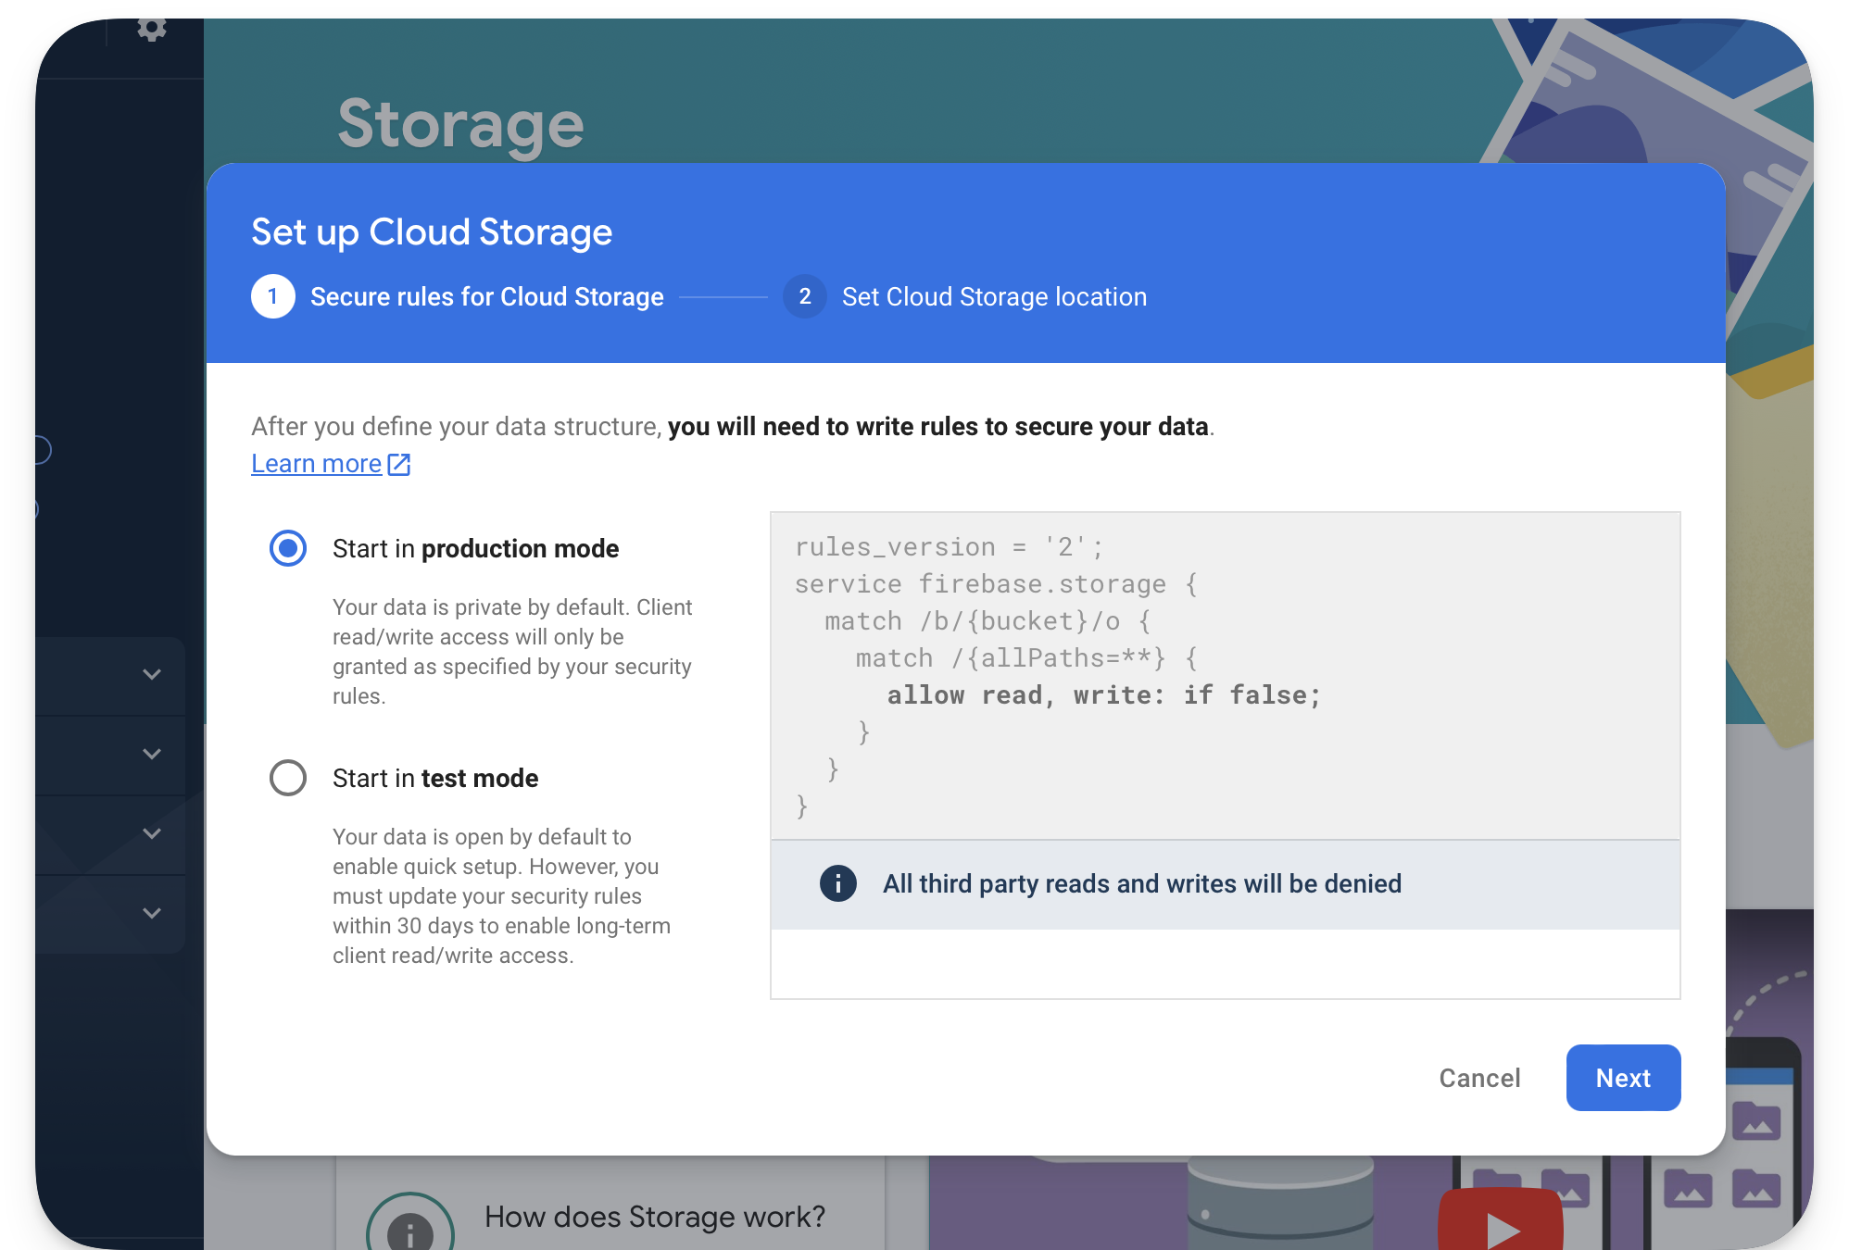The width and height of the screenshot is (1849, 1250).
Task: Click the info icon in the denied-writes banner
Action: [x=836, y=884]
